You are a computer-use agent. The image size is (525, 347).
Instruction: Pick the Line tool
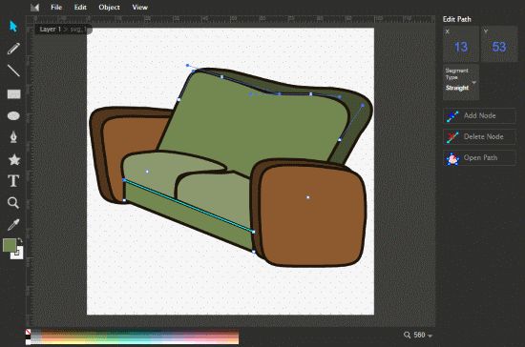click(x=13, y=71)
